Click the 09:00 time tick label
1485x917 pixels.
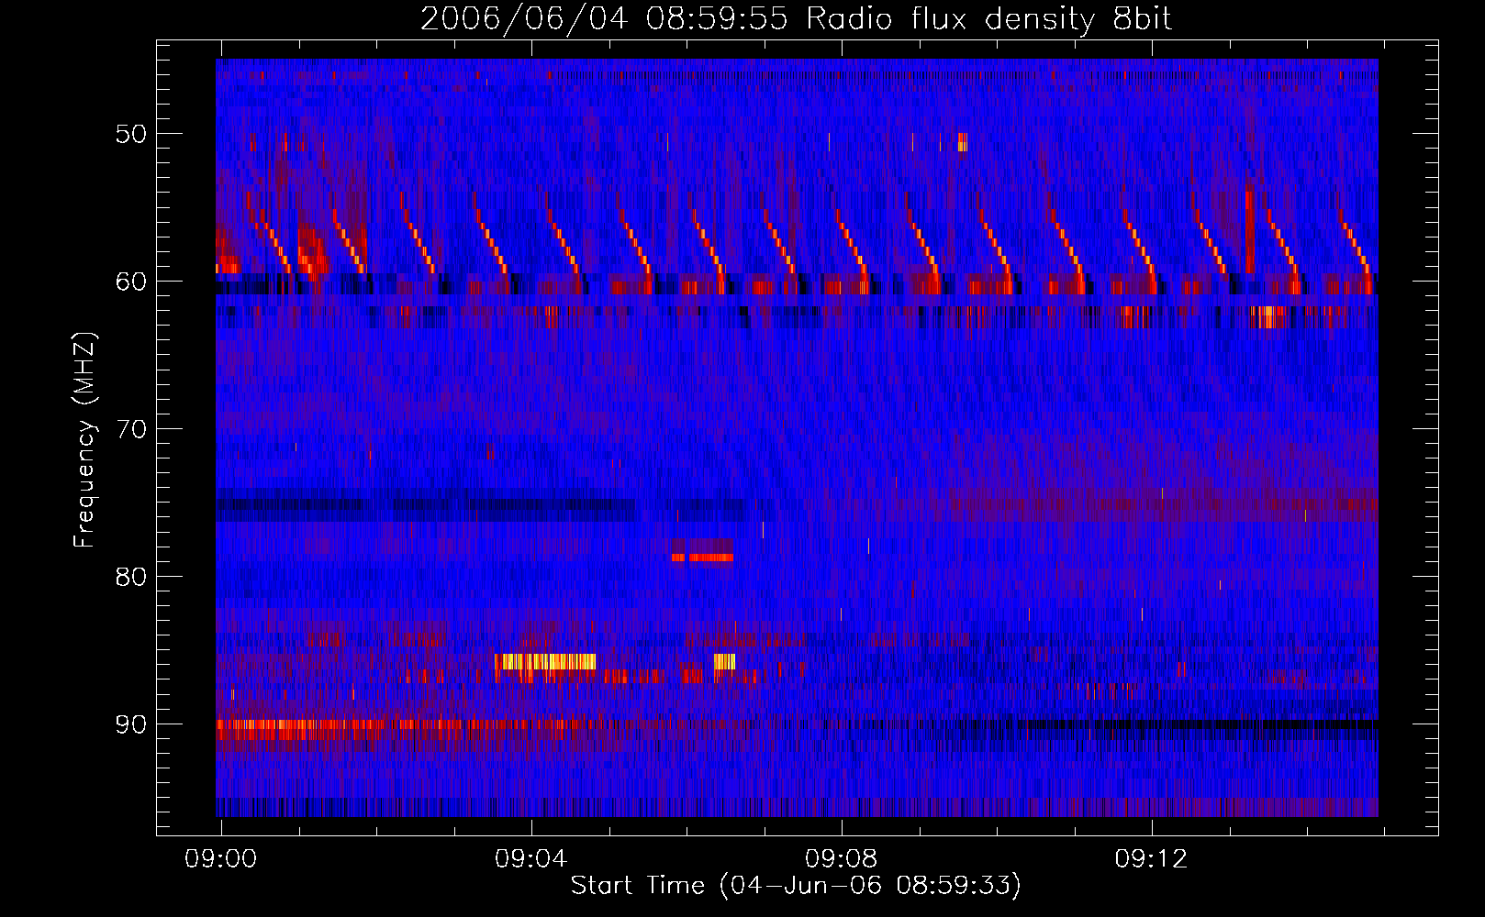click(x=221, y=859)
